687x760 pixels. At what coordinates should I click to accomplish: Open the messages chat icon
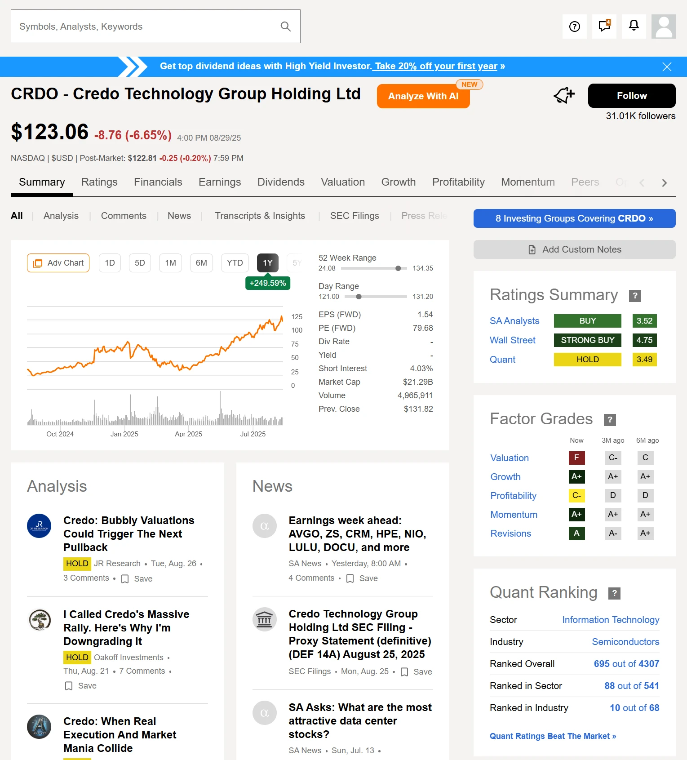[x=604, y=26]
